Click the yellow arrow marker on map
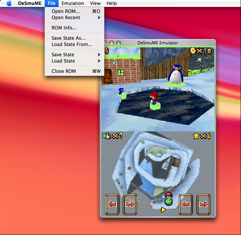Image resolution: width=241 pixels, height=235 pixels. [x=163, y=210]
